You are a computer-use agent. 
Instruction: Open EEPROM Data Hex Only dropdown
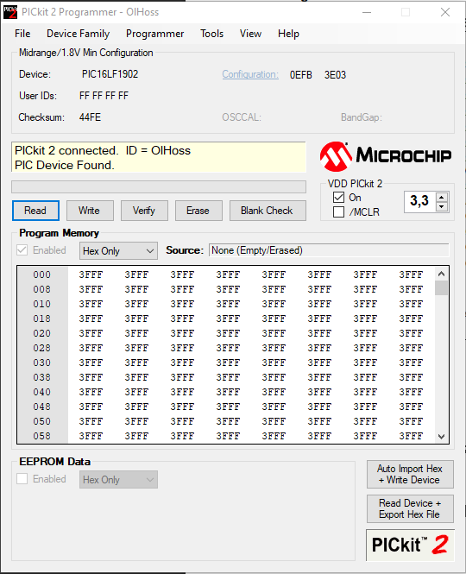click(x=118, y=480)
